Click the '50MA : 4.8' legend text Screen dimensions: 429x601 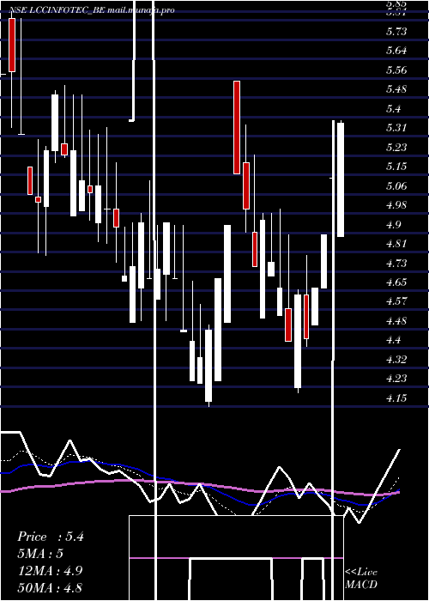point(51,587)
